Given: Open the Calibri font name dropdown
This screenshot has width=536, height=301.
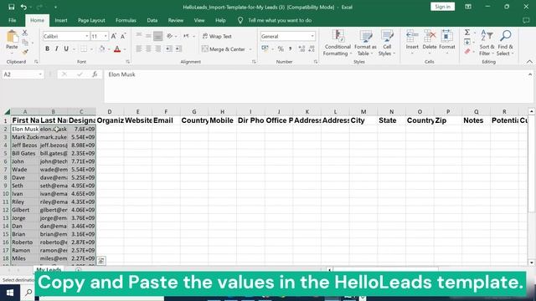Looking at the screenshot, I should (87, 36).
